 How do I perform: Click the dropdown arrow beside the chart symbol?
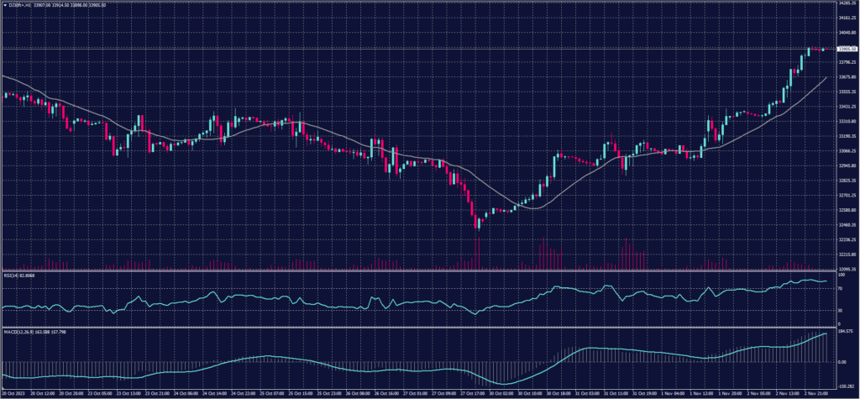point(4,3)
